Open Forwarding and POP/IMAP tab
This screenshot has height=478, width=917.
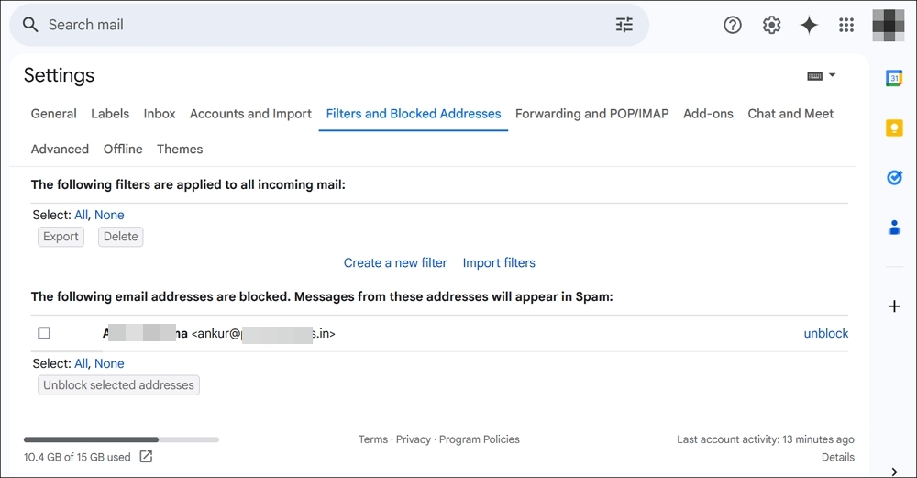click(591, 114)
